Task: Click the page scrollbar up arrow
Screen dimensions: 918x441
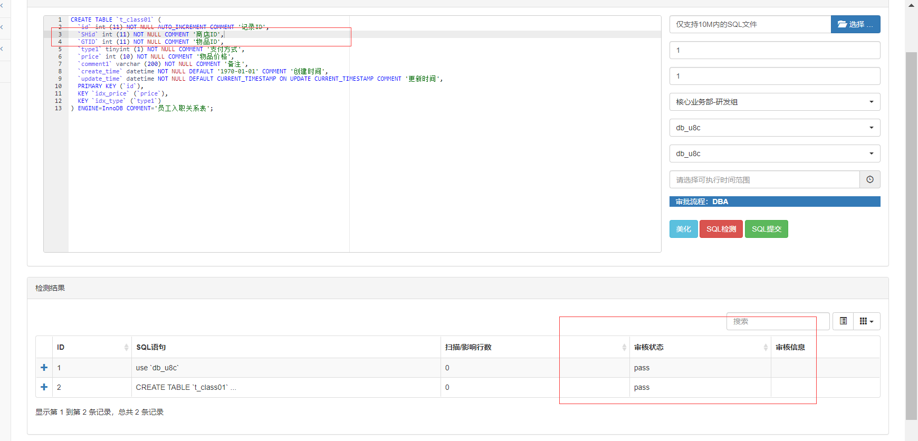Action: (911, 5)
